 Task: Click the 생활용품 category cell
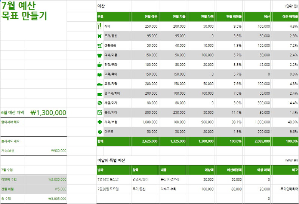pyautogui.click(x=117, y=45)
